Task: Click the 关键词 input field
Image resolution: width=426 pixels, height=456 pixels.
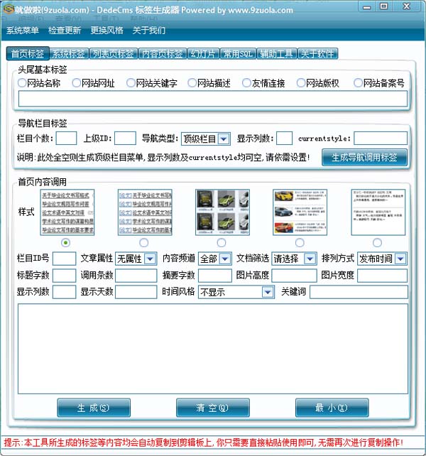Action: click(x=359, y=292)
